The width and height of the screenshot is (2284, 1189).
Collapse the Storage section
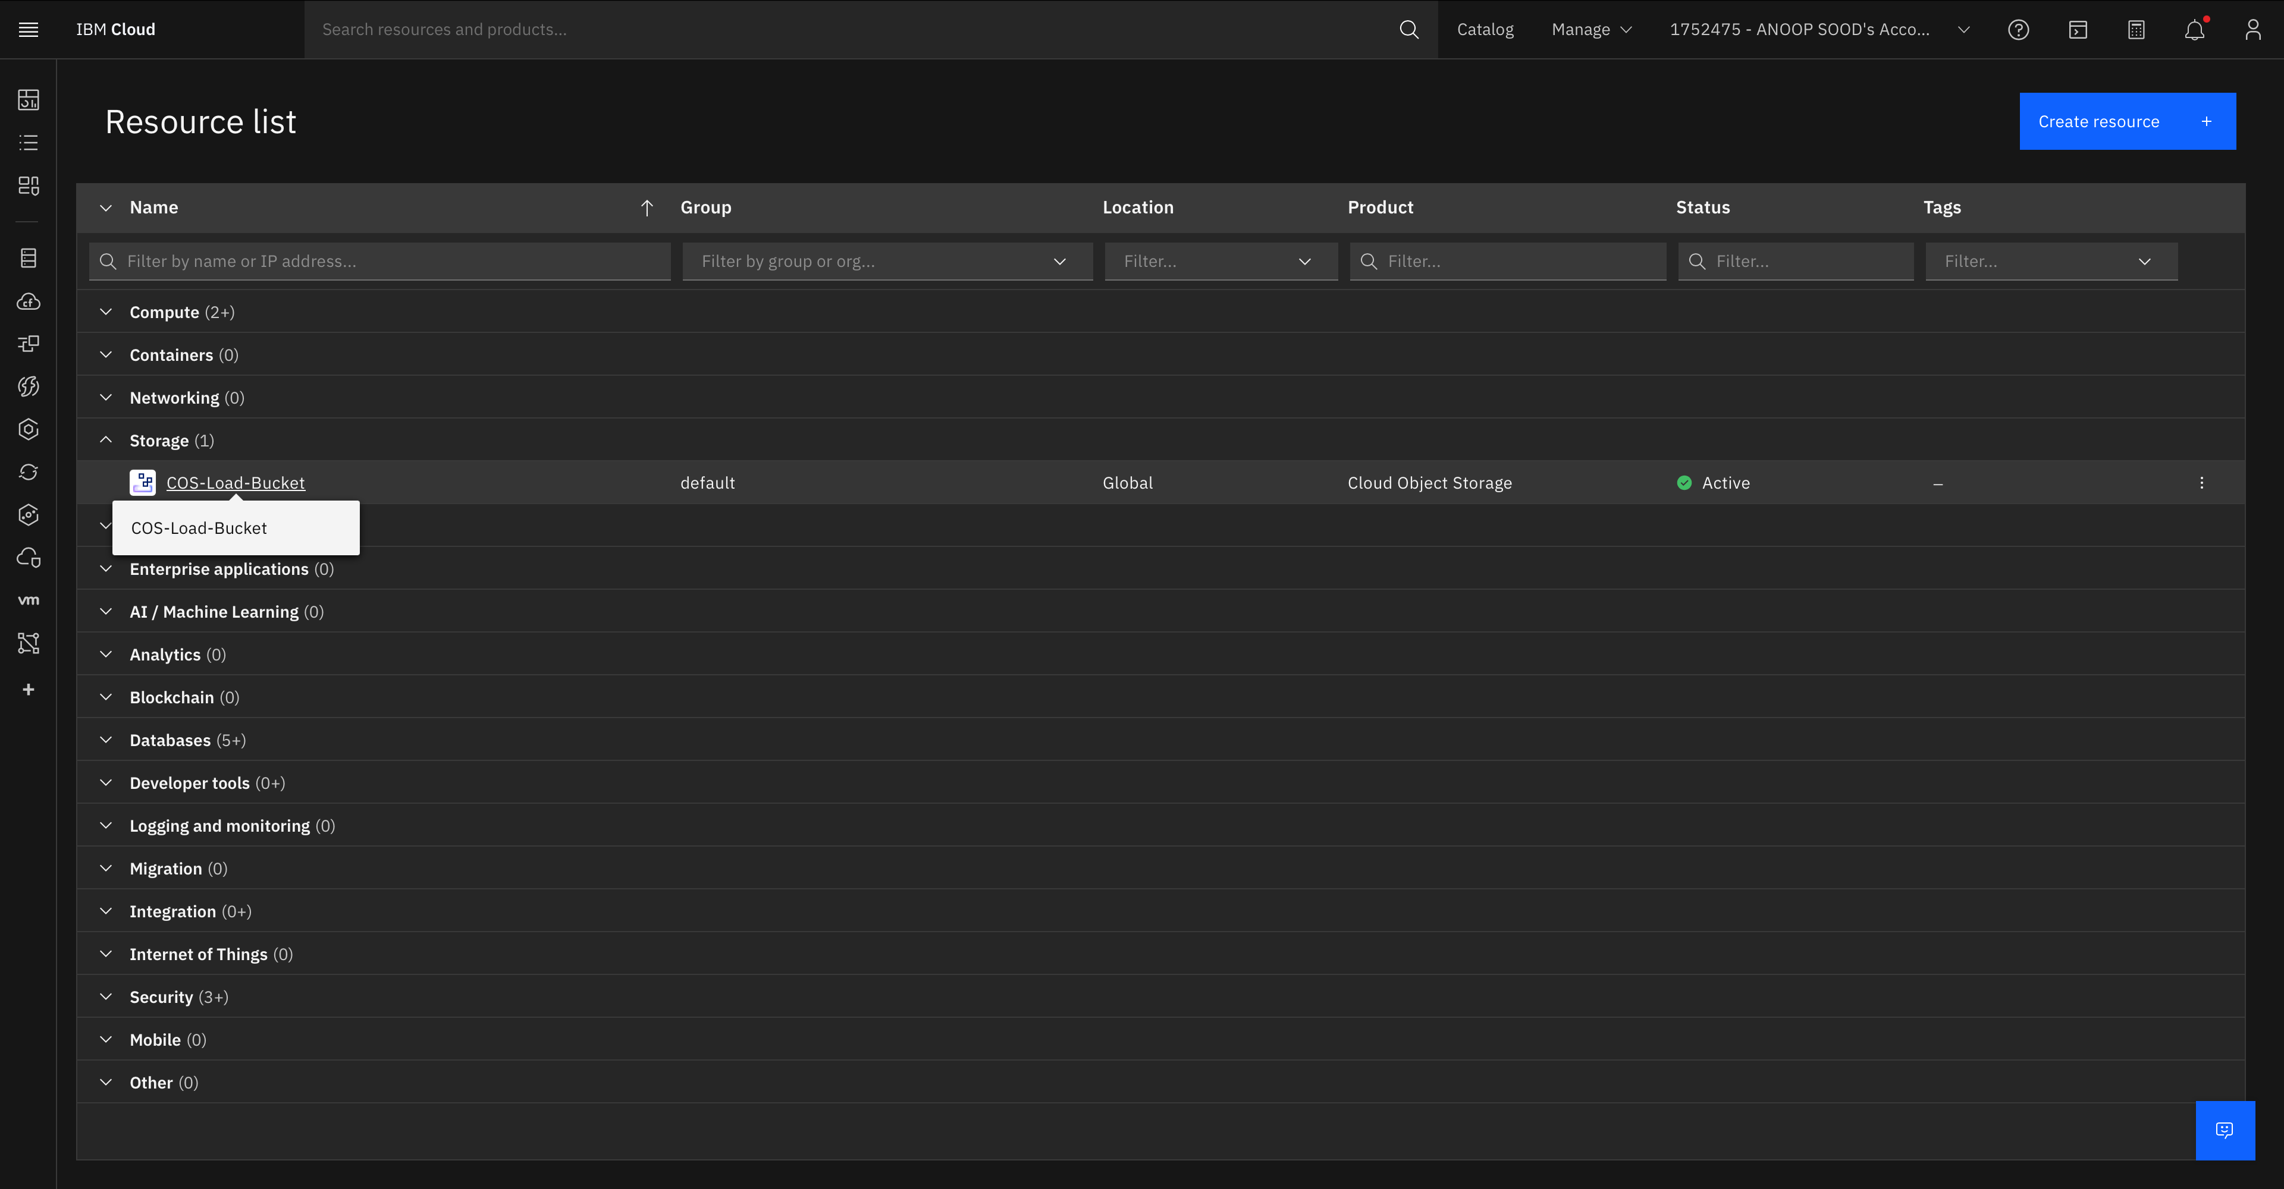[x=106, y=439]
